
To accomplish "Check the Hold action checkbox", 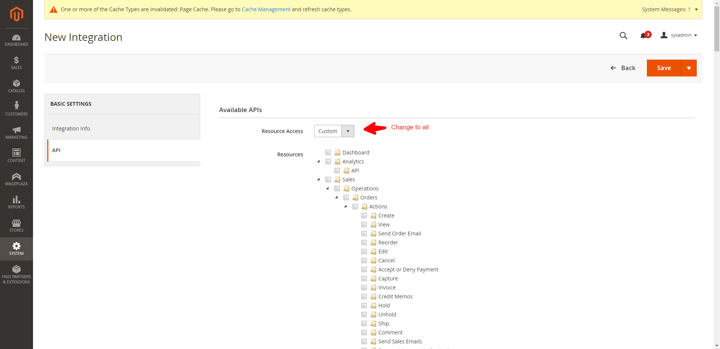I will (364, 306).
